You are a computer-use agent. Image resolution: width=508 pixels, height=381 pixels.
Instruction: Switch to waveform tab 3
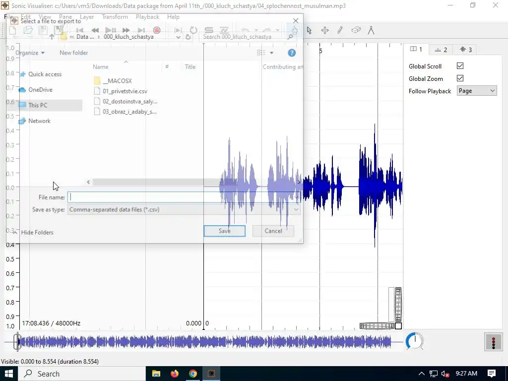465,50
